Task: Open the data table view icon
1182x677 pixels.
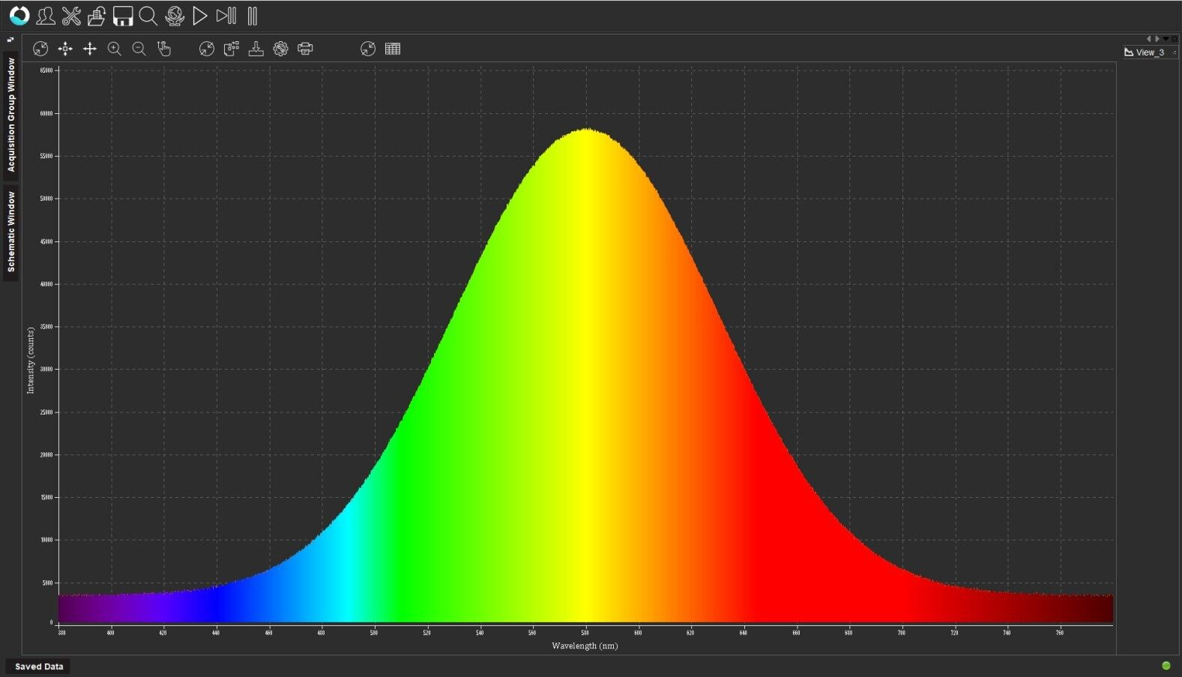Action: point(393,49)
